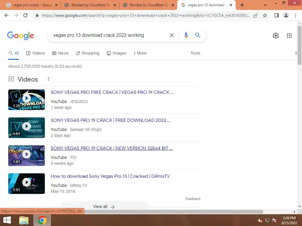Viewport: 302px width, 226px height.
Task: Clear the search box text
Action: click(171, 35)
